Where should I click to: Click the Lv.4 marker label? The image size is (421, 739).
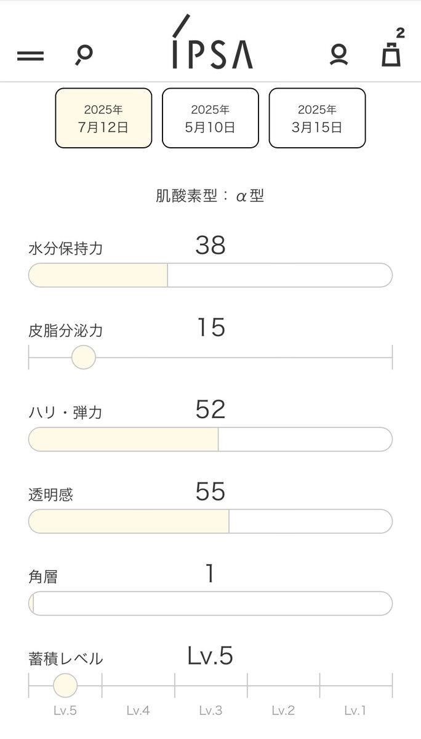coord(138,711)
